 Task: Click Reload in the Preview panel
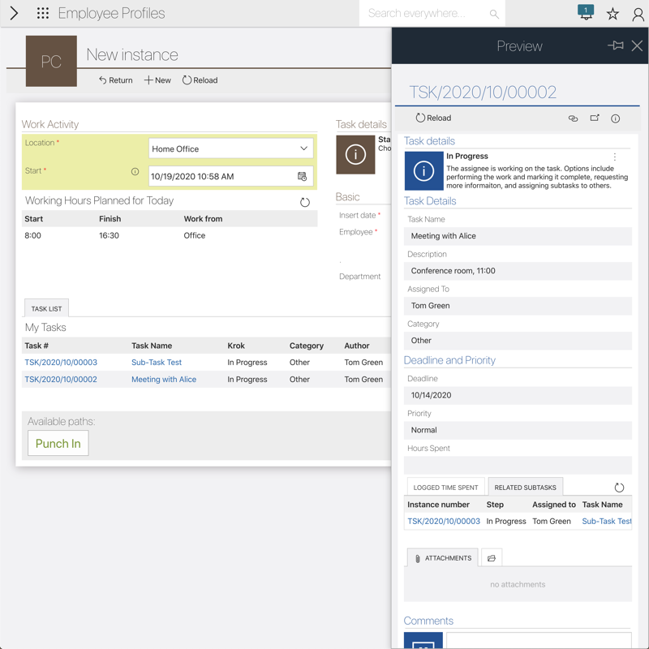(433, 118)
